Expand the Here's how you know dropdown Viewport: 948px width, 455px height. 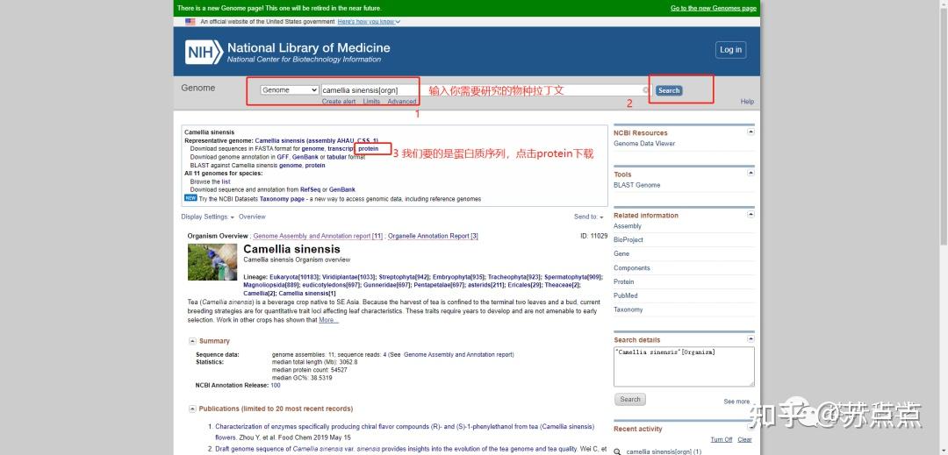pos(369,22)
